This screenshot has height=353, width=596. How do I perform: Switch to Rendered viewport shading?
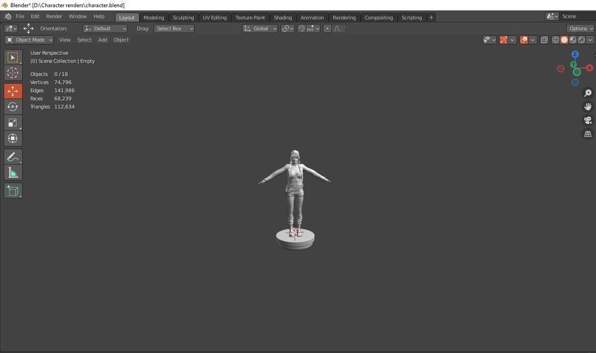point(582,40)
